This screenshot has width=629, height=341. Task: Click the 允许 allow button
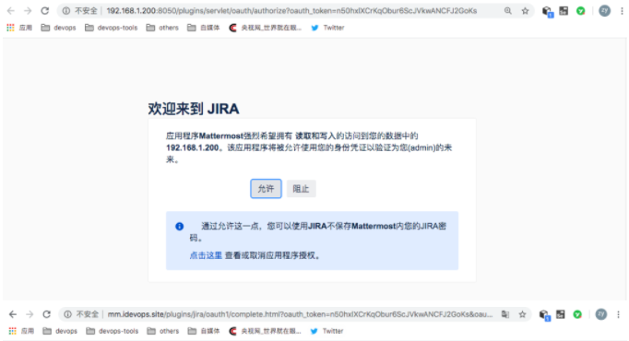[266, 189]
